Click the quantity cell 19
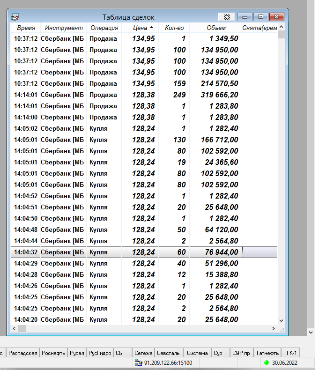Viewport: 319px width, 370px height. click(x=182, y=162)
